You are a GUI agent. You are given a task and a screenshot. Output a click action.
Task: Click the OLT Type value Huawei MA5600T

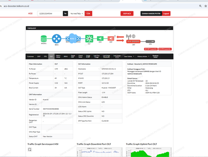click(109, 88)
